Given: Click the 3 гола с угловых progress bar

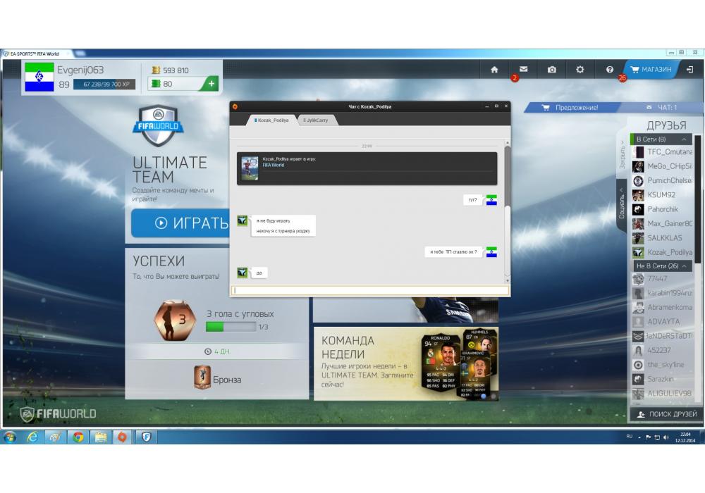Looking at the screenshot, I should pos(231,327).
